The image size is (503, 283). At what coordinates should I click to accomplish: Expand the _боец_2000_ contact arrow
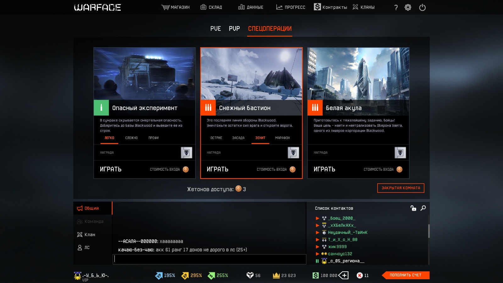coord(318,218)
